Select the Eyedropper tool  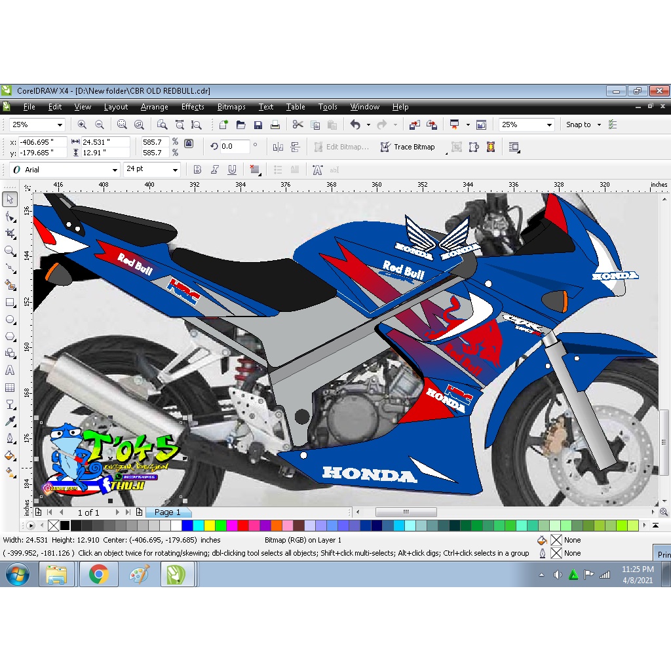click(10, 422)
